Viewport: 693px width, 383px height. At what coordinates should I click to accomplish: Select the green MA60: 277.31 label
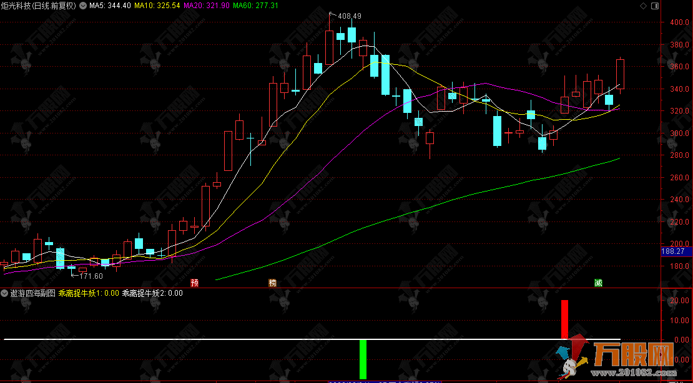click(x=255, y=6)
